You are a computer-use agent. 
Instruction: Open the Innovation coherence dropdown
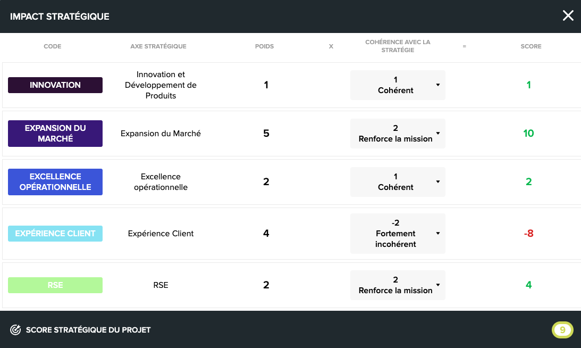click(398, 85)
